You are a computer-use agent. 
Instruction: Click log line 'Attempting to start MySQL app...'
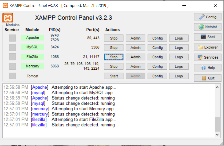pos(84,93)
